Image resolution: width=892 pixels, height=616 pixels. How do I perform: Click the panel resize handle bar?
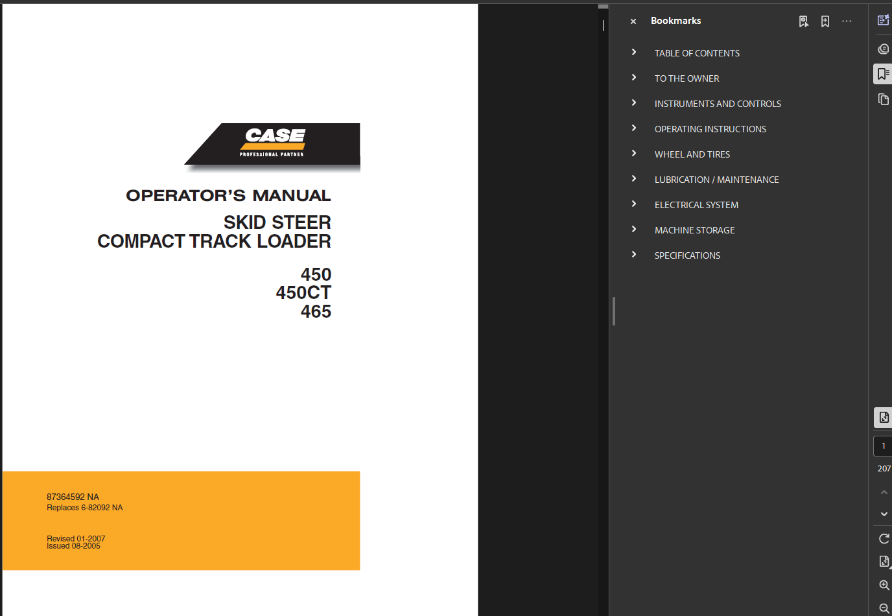click(x=613, y=311)
